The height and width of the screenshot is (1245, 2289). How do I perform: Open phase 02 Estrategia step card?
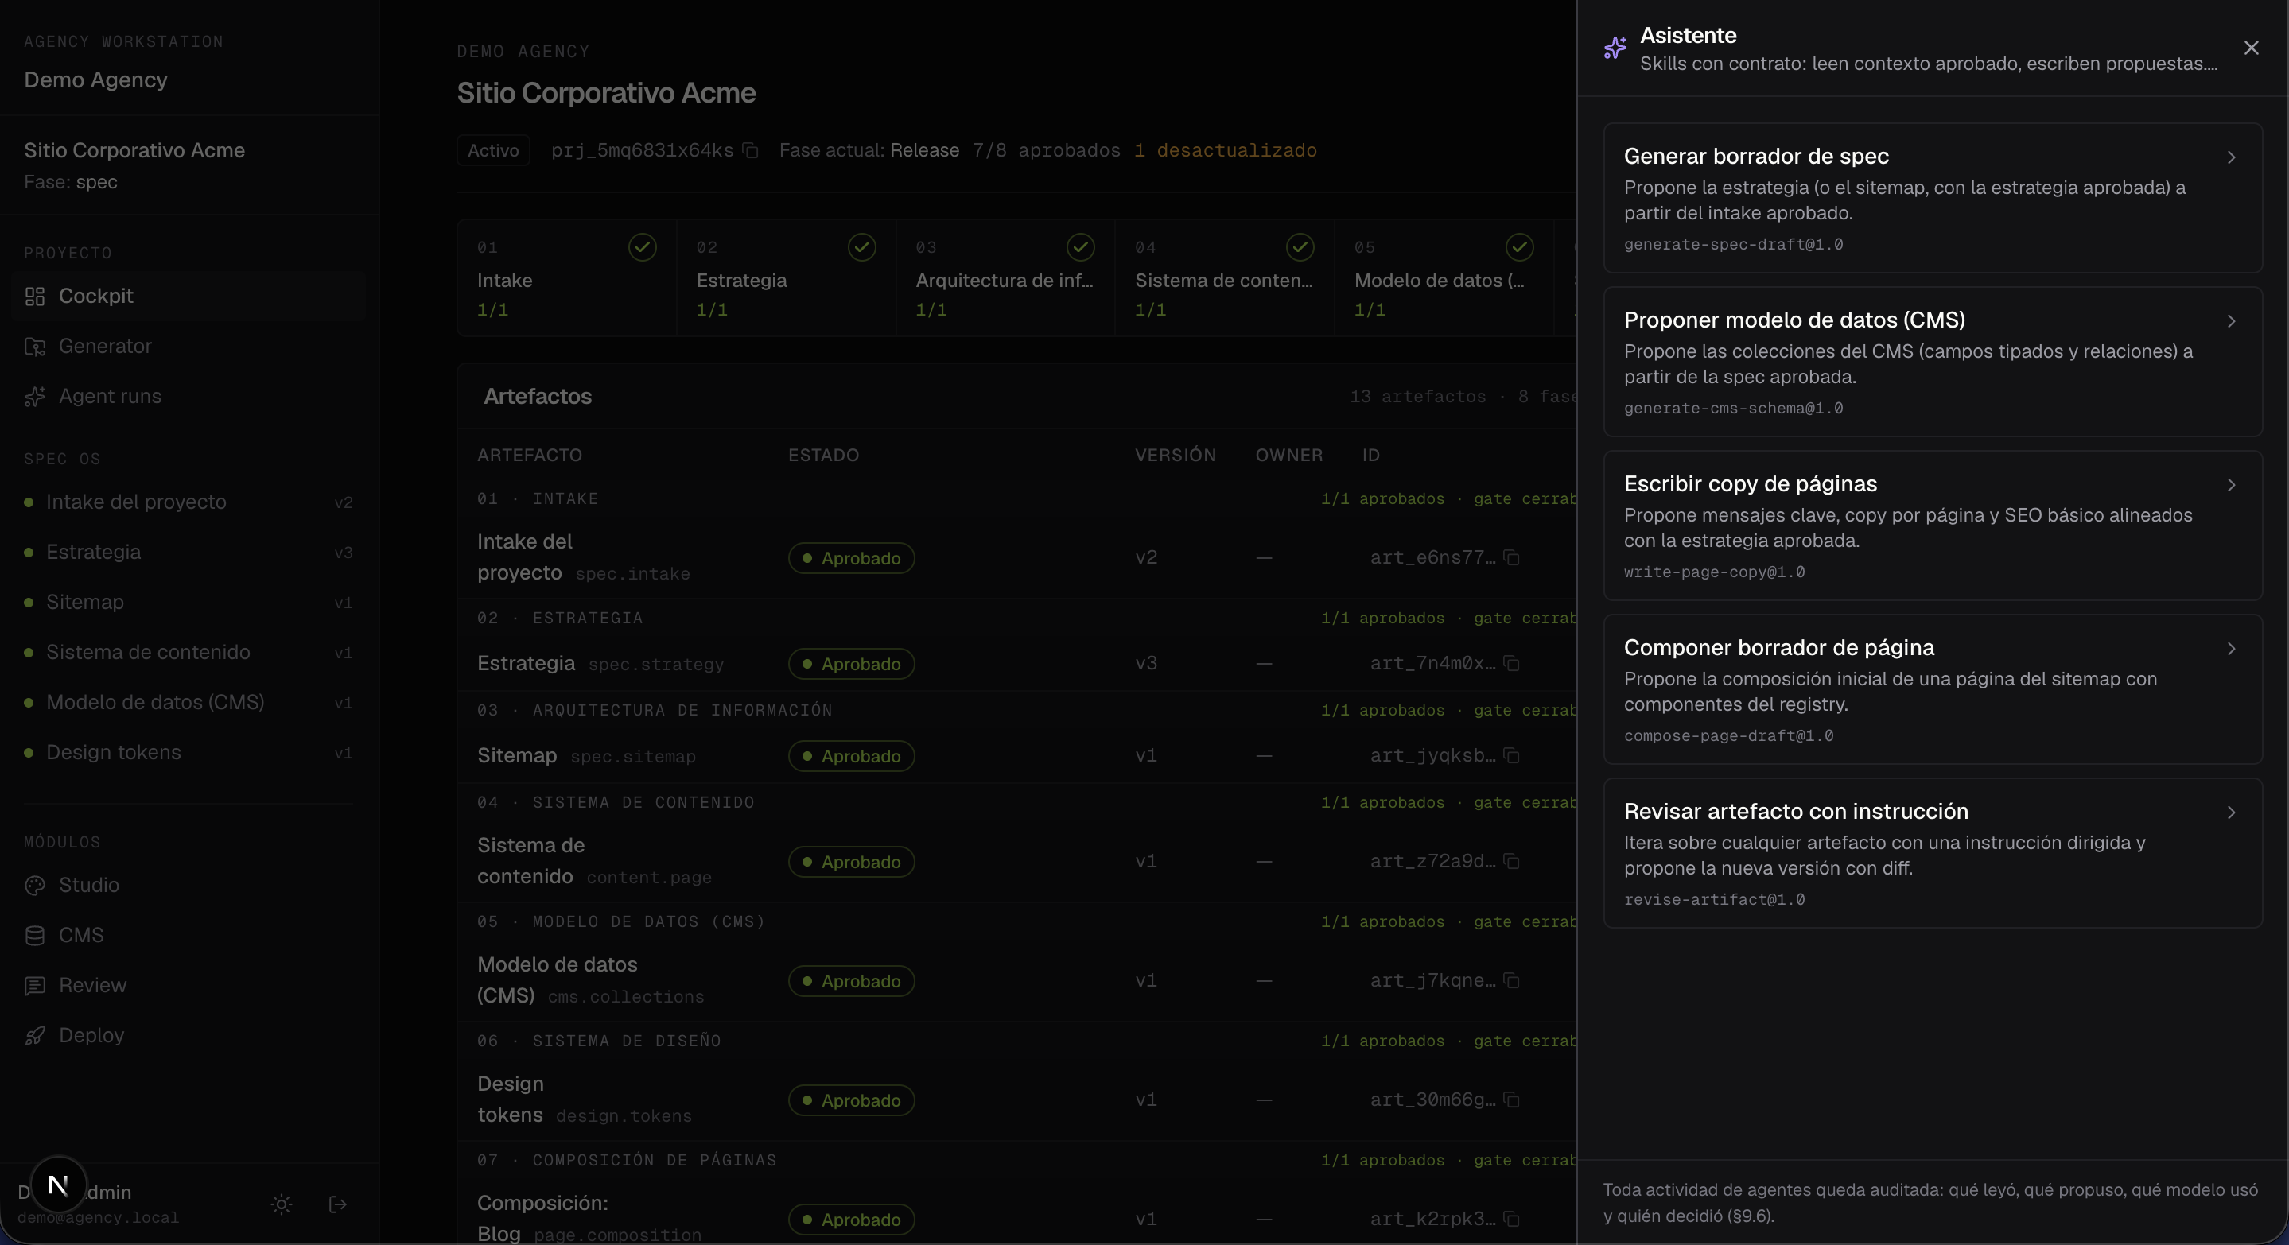tap(787, 278)
